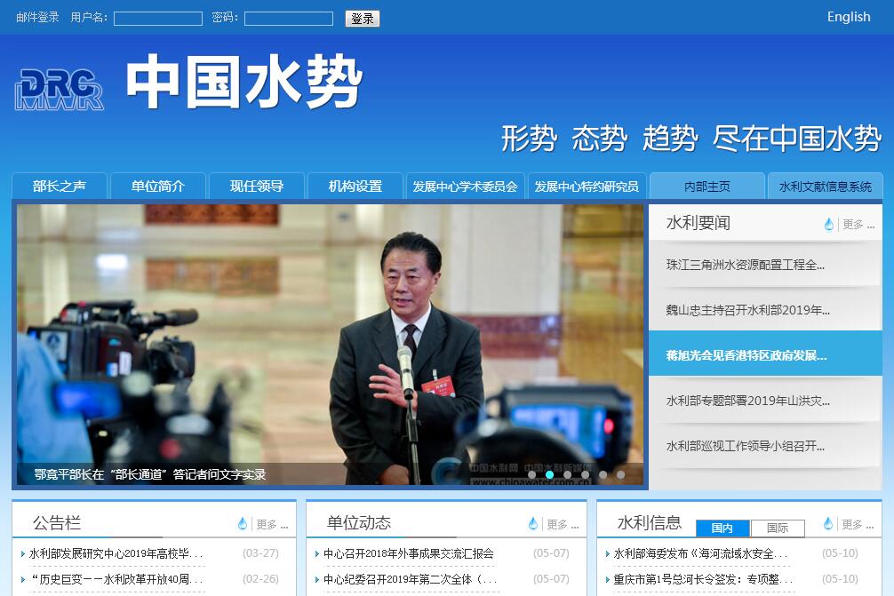Screen dimensions: 894x596
Task: Switch site language to English
Action: click(x=848, y=17)
